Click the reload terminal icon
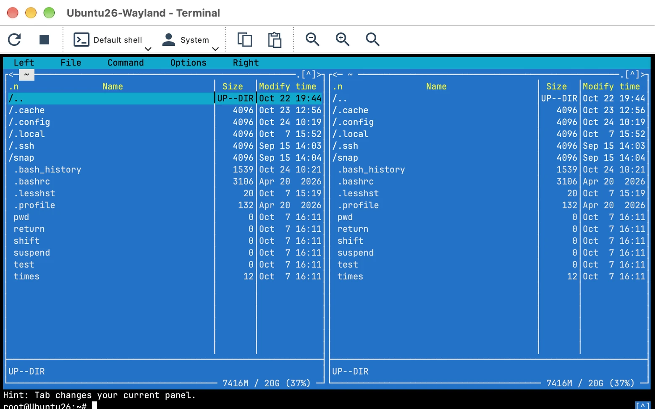655x409 pixels. [x=14, y=39]
